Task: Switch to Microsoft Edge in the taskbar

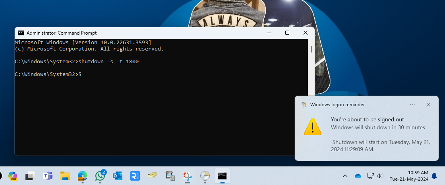Action: (83, 176)
